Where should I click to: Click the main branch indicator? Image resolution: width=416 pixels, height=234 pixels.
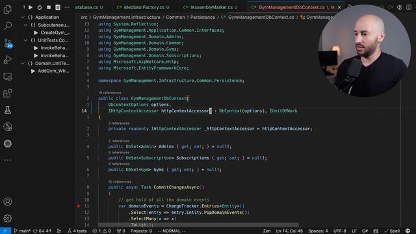pyautogui.click(x=22, y=231)
